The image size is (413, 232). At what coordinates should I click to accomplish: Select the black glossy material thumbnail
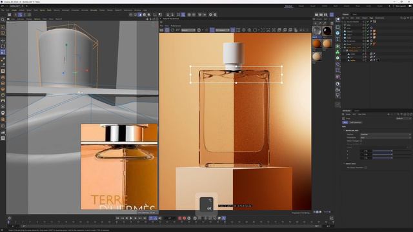click(327, 31)
